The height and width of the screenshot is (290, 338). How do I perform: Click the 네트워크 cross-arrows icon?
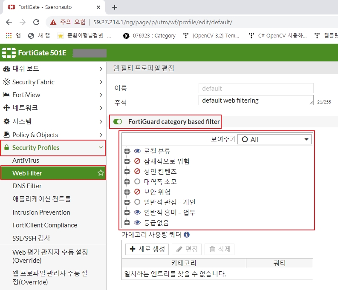point(7,108)
